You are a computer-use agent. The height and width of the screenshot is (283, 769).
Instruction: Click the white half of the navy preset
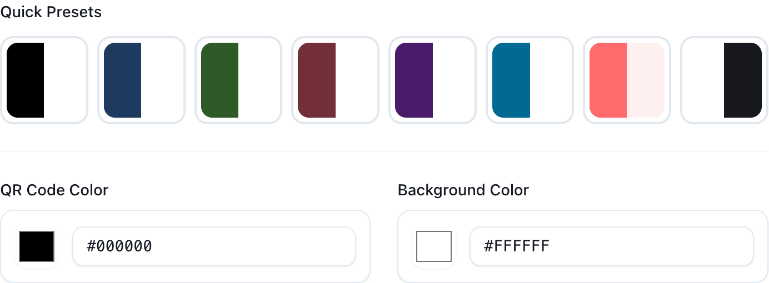(x=160, y=80)
